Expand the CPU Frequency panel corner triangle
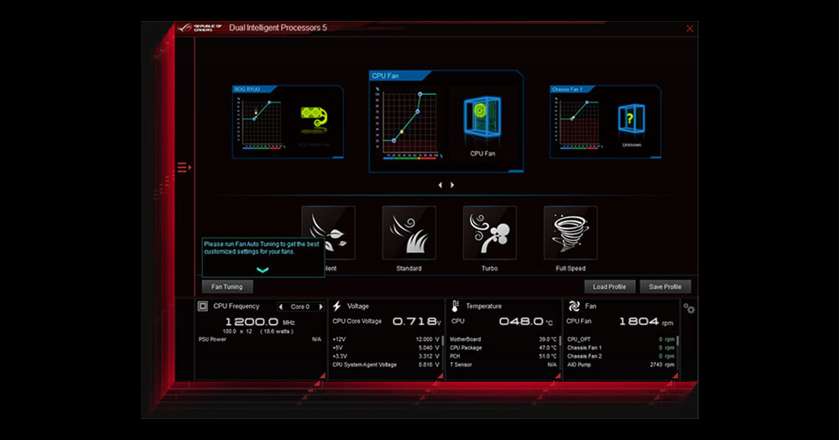 click(323, 376)
